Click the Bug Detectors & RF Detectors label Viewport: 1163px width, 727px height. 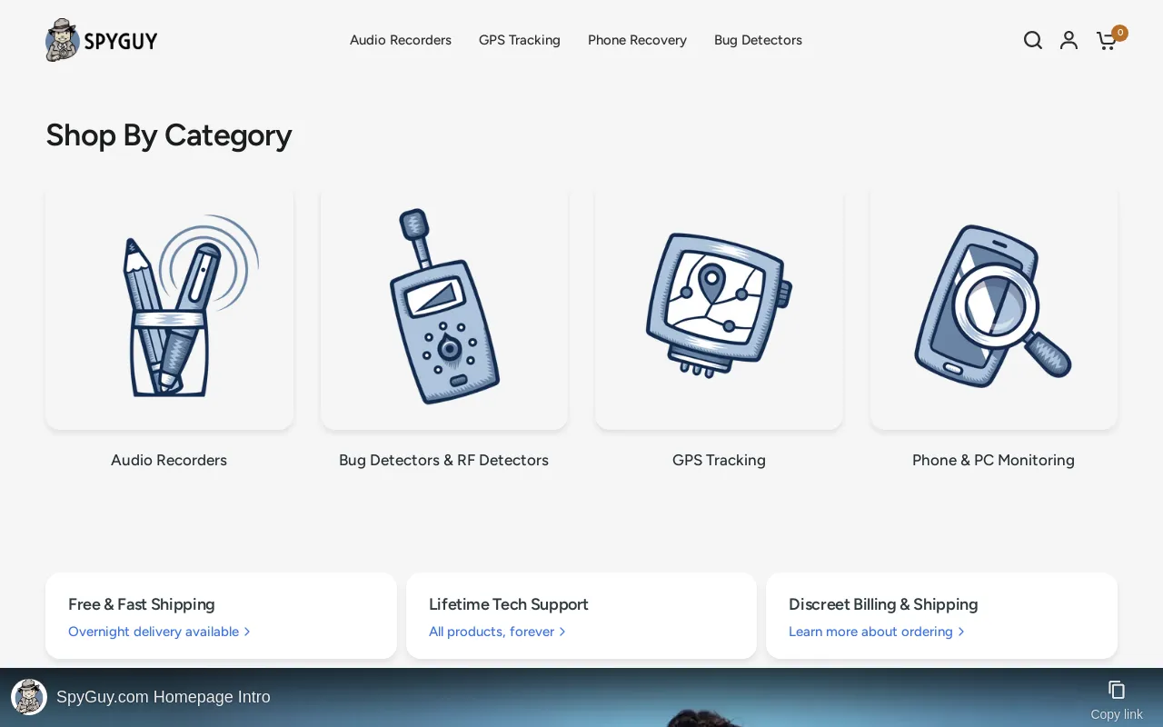tap(443, 460)
